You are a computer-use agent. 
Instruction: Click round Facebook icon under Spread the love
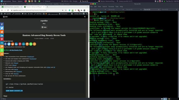pyautogui.click(x=5, y=44)
